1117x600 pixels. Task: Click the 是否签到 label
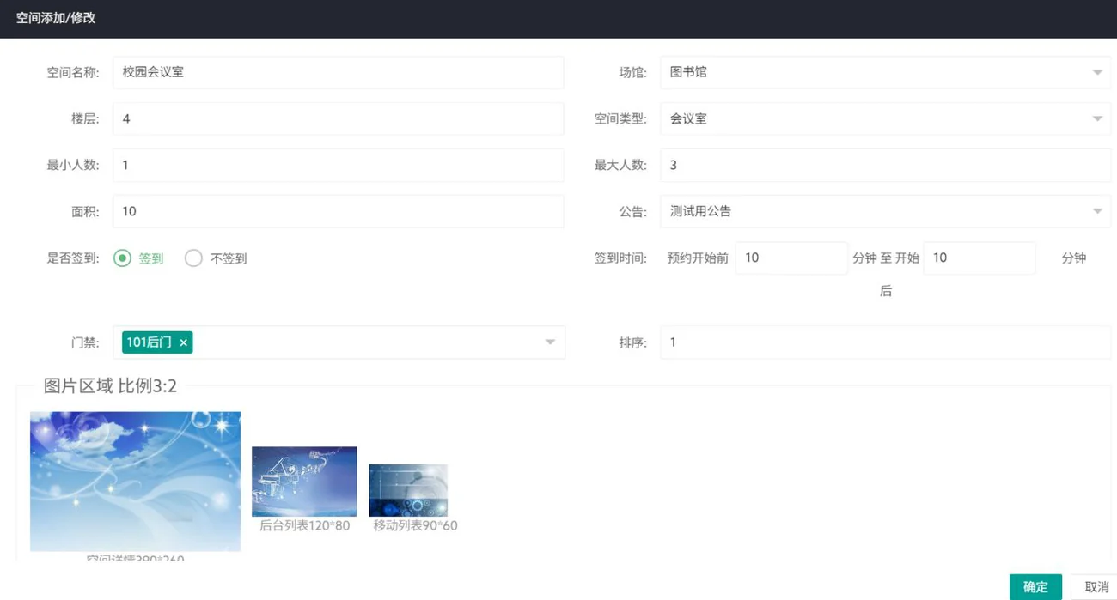(x=73, y=258)
